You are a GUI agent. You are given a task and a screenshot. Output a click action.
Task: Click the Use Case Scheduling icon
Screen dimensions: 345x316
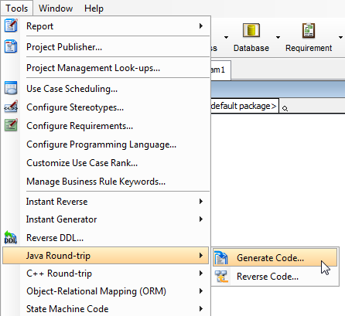(11, 88)
